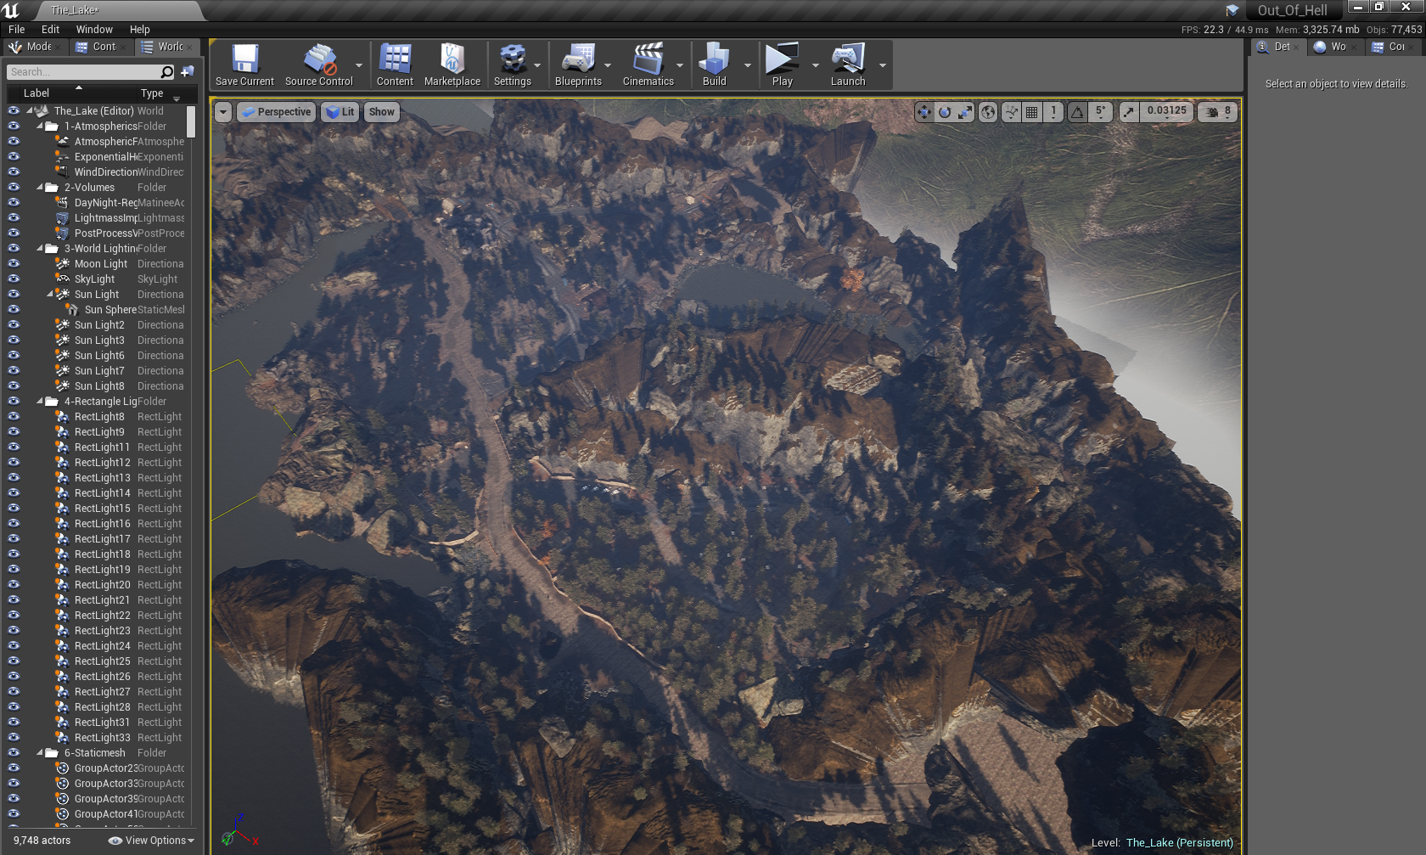Open View Options dropdown in outliner
The image size is (1426, 855).
[152, 841]
